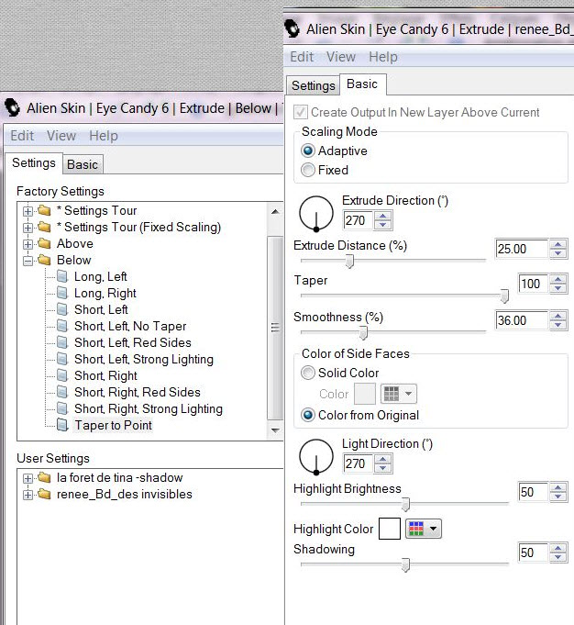
Task: Click the preset icon beside Short, Right, Red Sides
Action: pyautogui.click(x=62, y=392)
